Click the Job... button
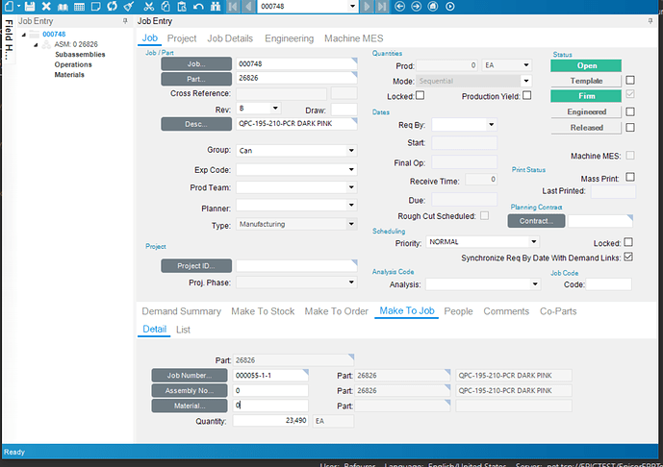The width and height of the screenshot is (663, 467). pos(196,63)
